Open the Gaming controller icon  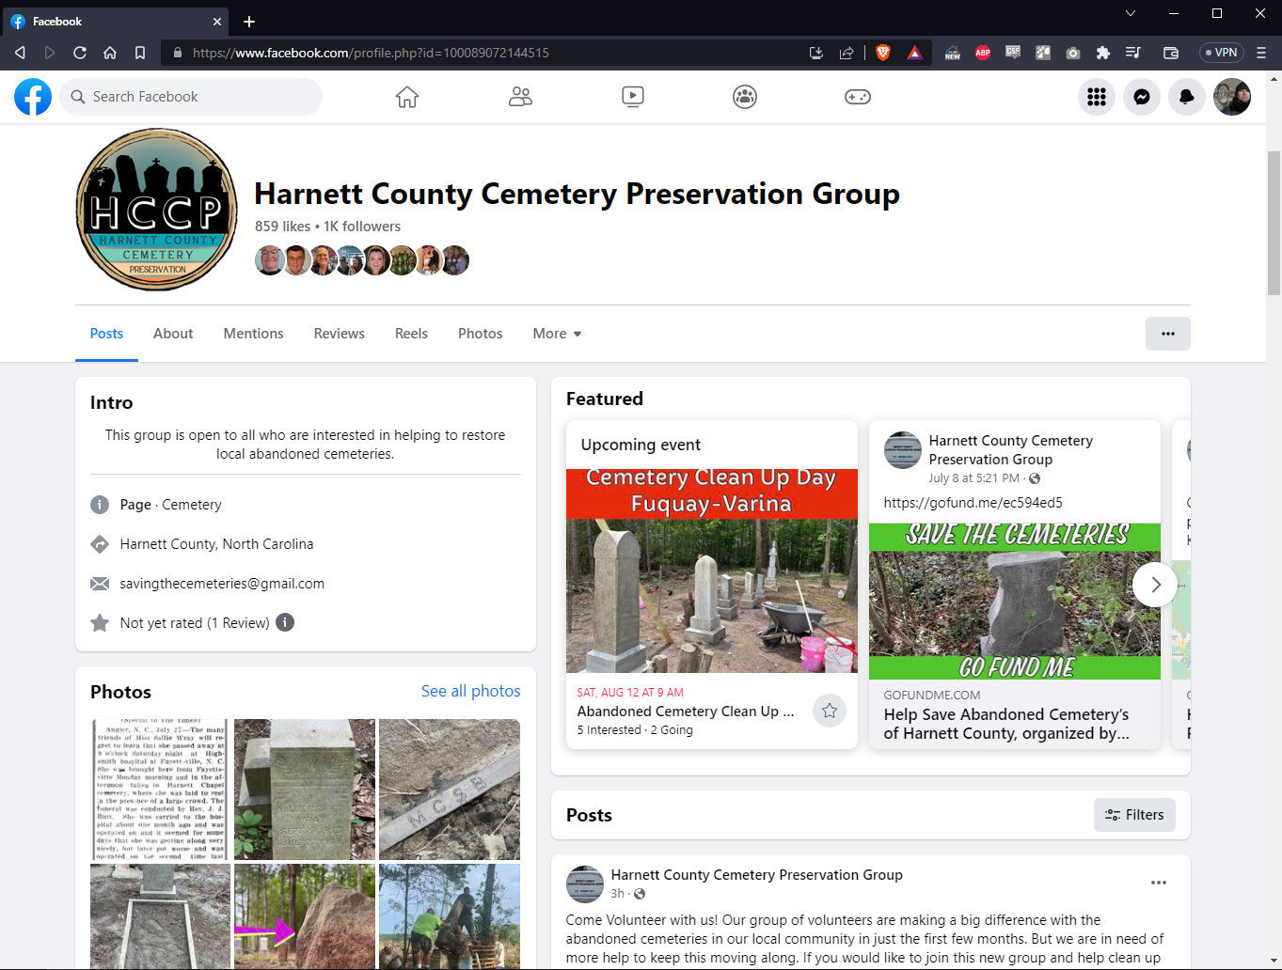(858, 97)
